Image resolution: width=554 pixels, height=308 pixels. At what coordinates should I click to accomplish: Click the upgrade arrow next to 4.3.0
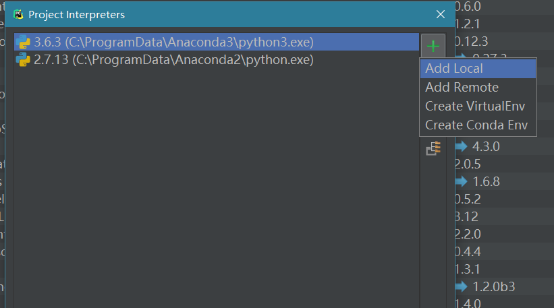(x=462, y=146)
